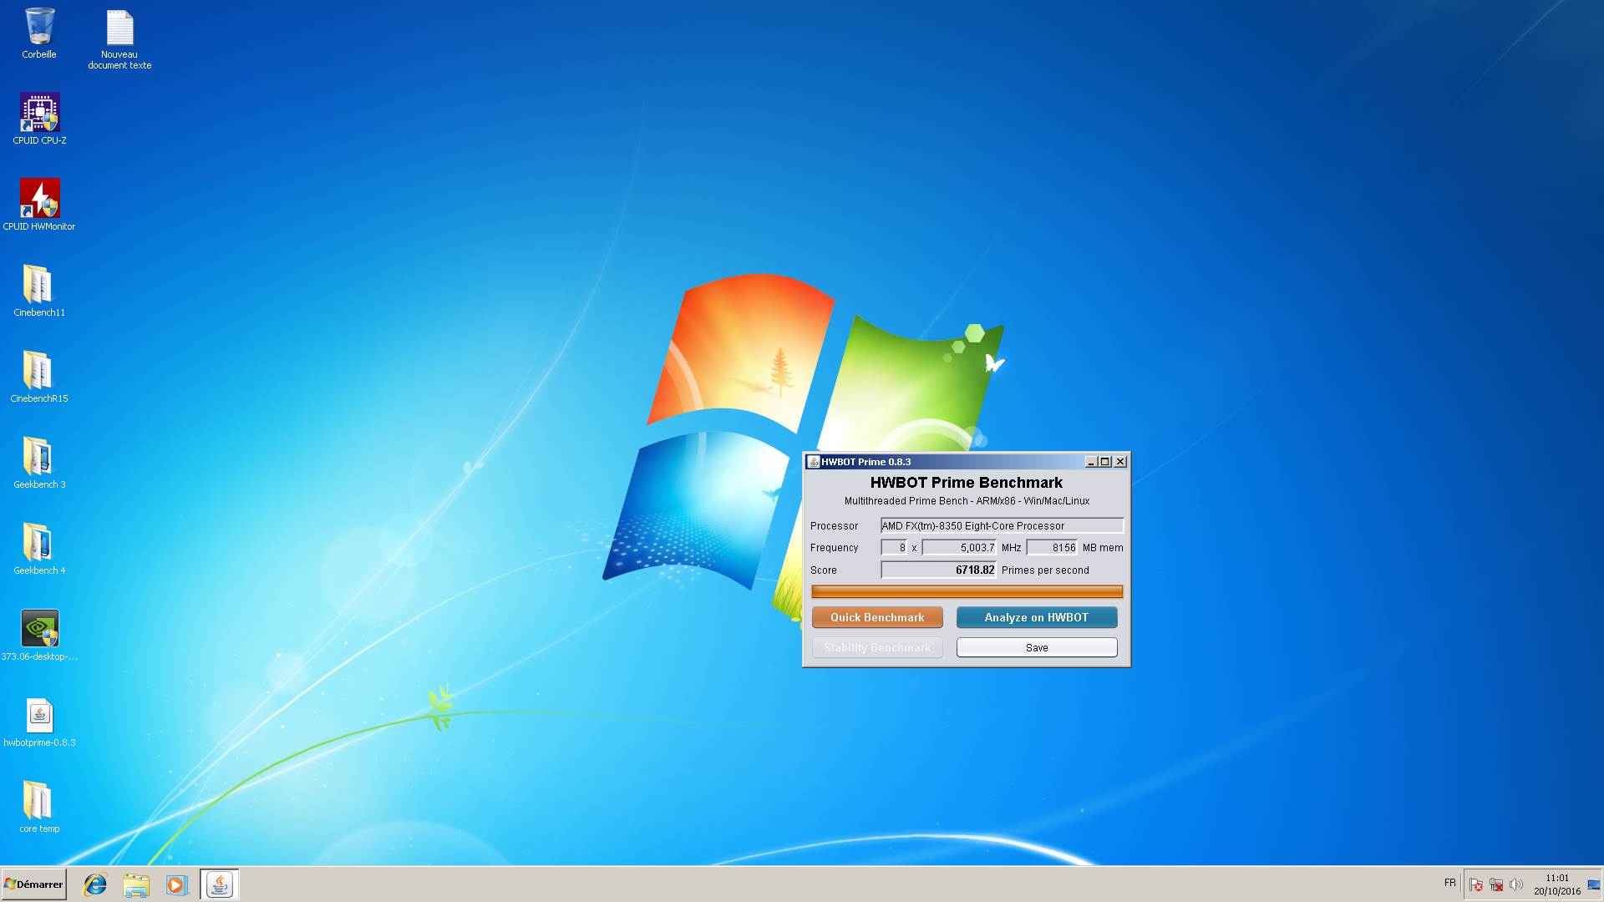Click the Score field showing 6718.82

tap(938, 570)
